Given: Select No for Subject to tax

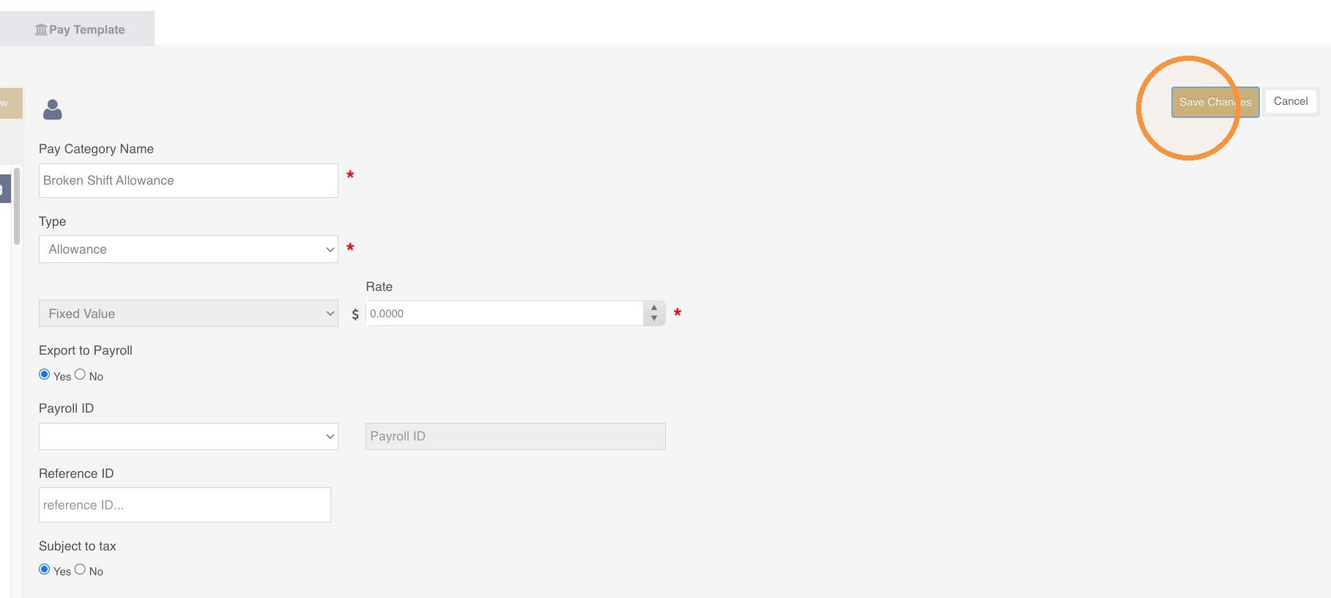Looking at the screenshot, I should [80, 569].
